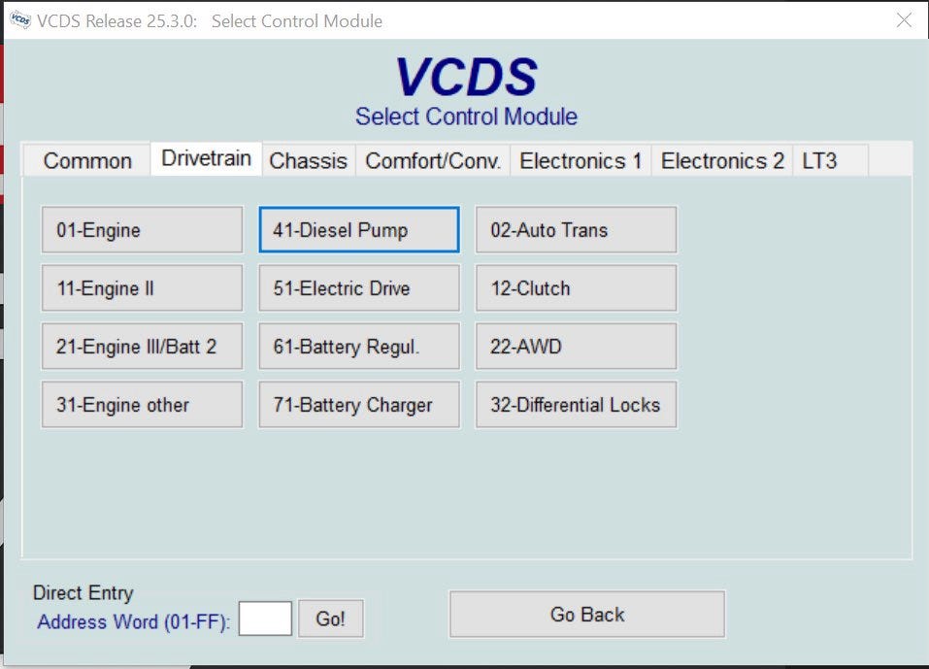Go to the Comfort/Conv. tab
This screenshot has width=929, height=669.
coord(433,160)
